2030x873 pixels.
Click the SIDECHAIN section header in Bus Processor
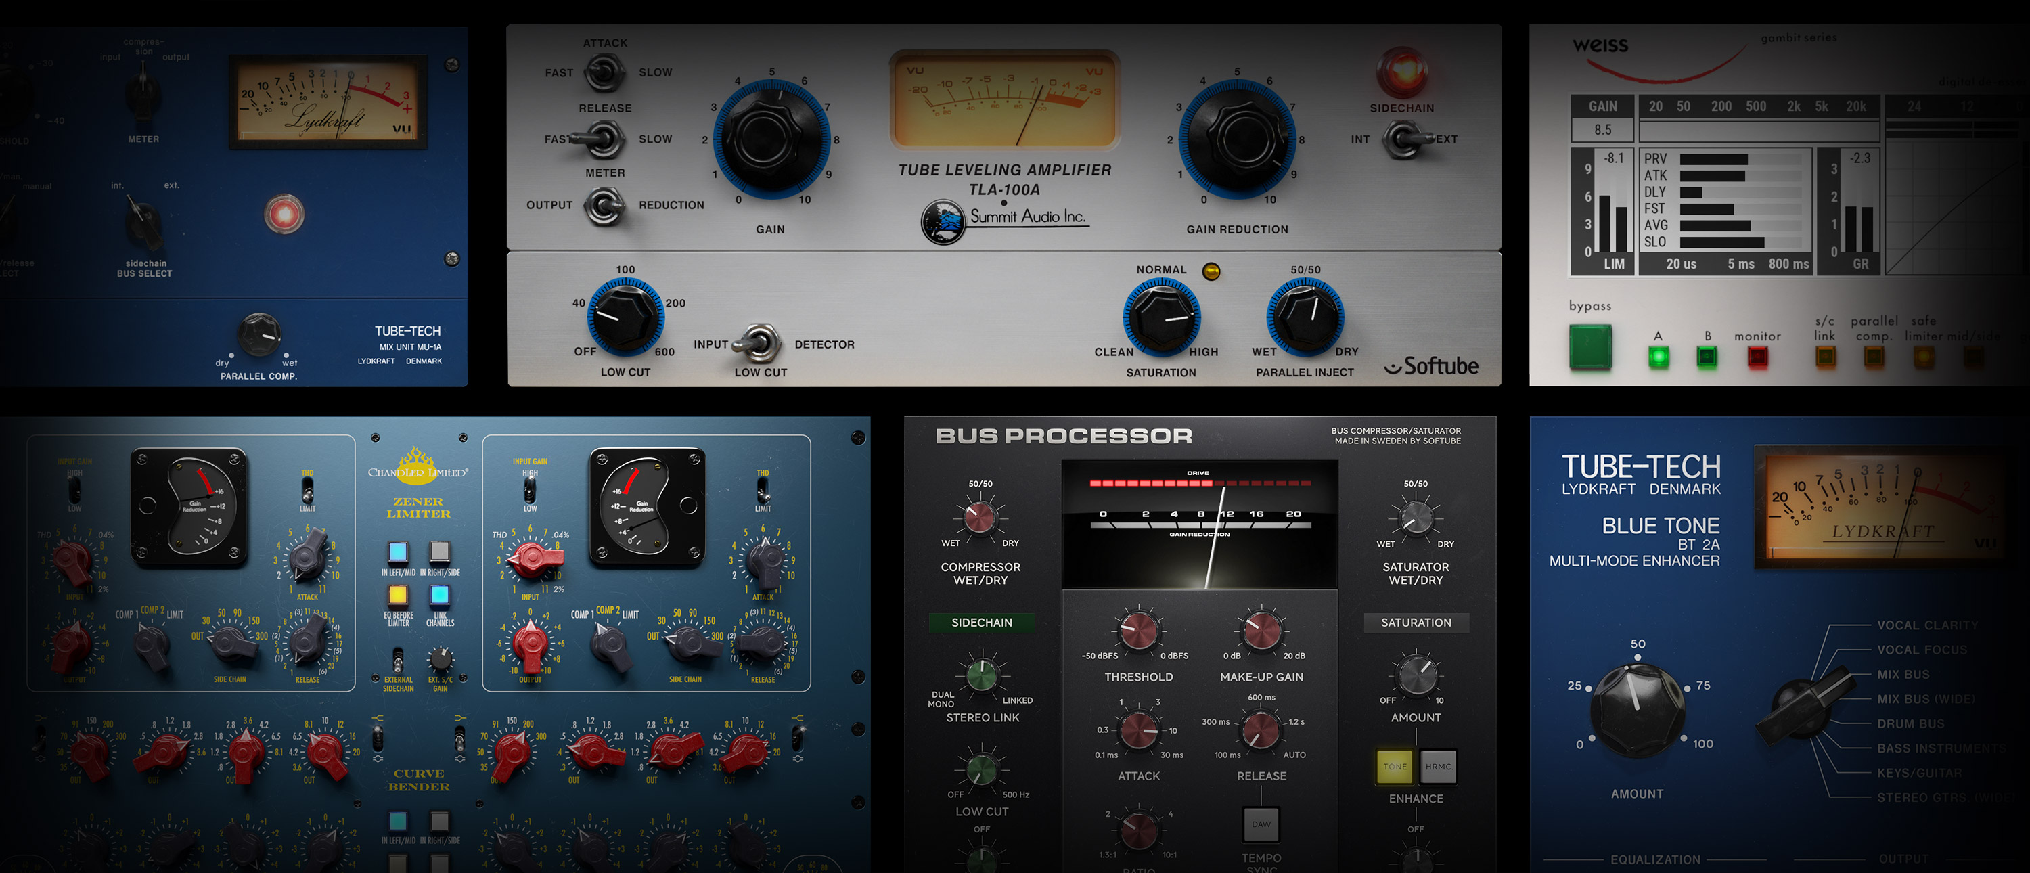click(981, 623)
